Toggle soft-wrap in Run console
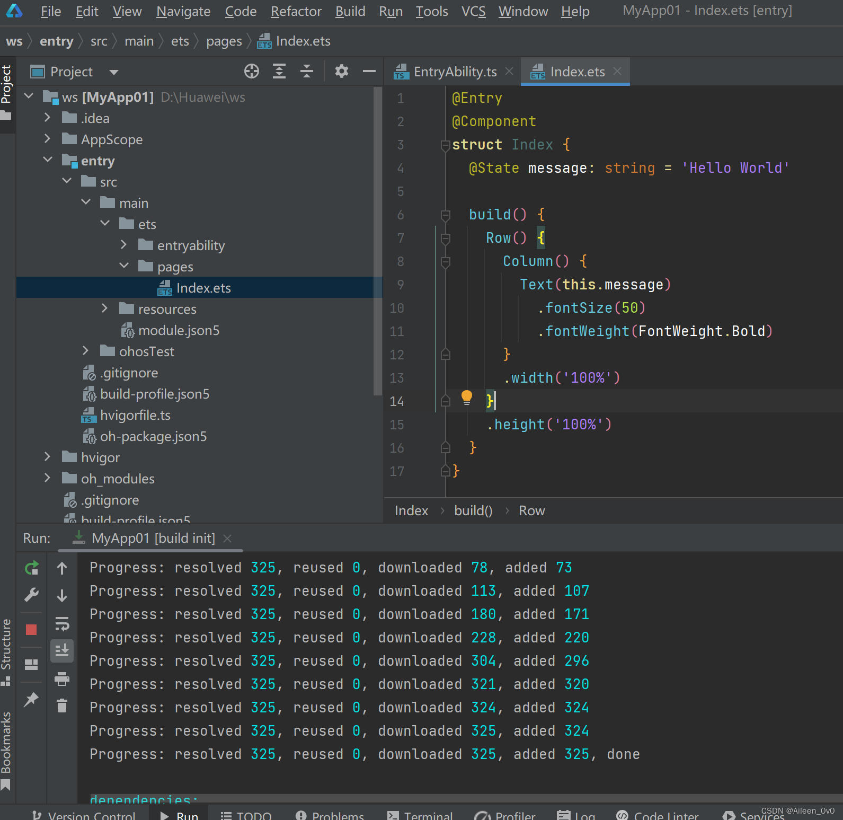 point(62,624)
